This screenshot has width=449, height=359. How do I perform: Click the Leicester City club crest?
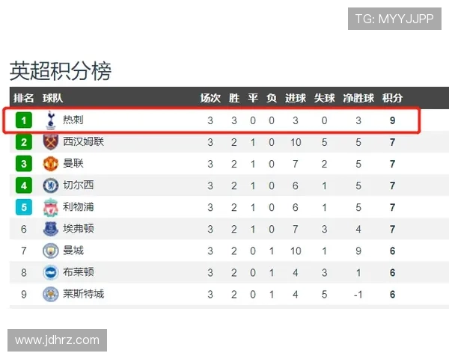click(50, 293)
